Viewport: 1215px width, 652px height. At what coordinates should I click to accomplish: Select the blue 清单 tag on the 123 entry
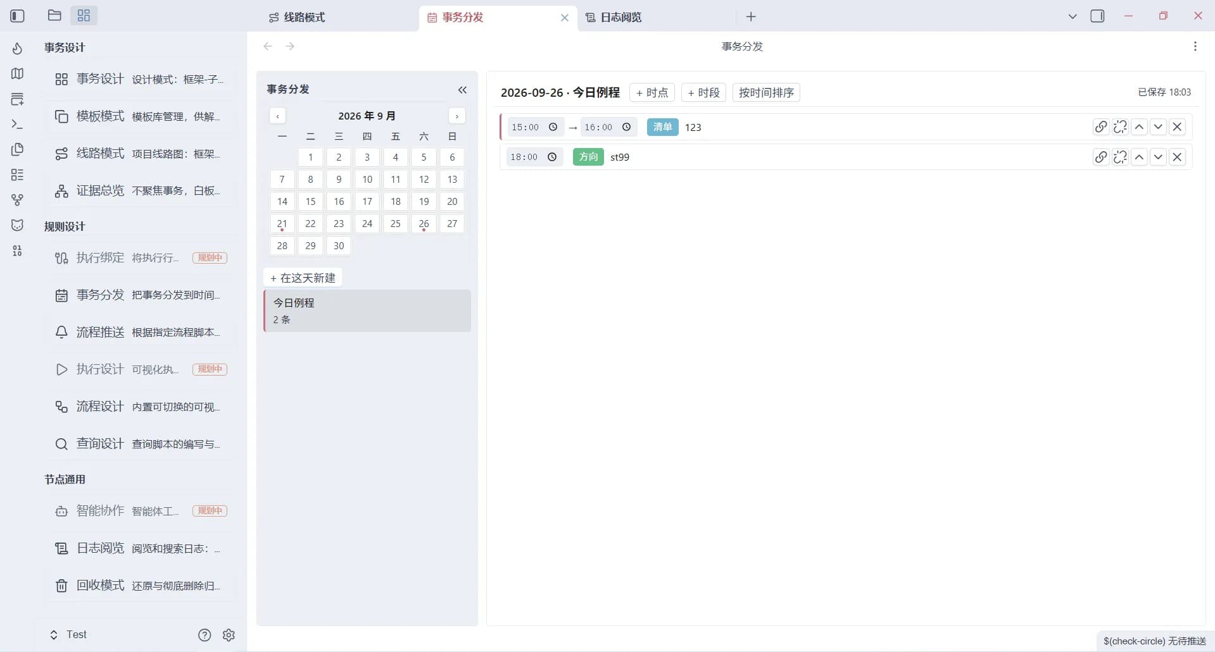click(x=662, y=126)
